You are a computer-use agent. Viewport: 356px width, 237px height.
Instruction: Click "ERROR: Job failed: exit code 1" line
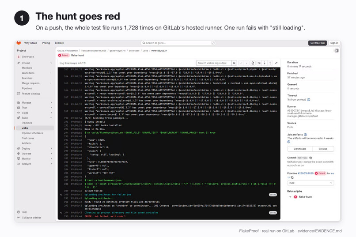(x=105, y=216)
